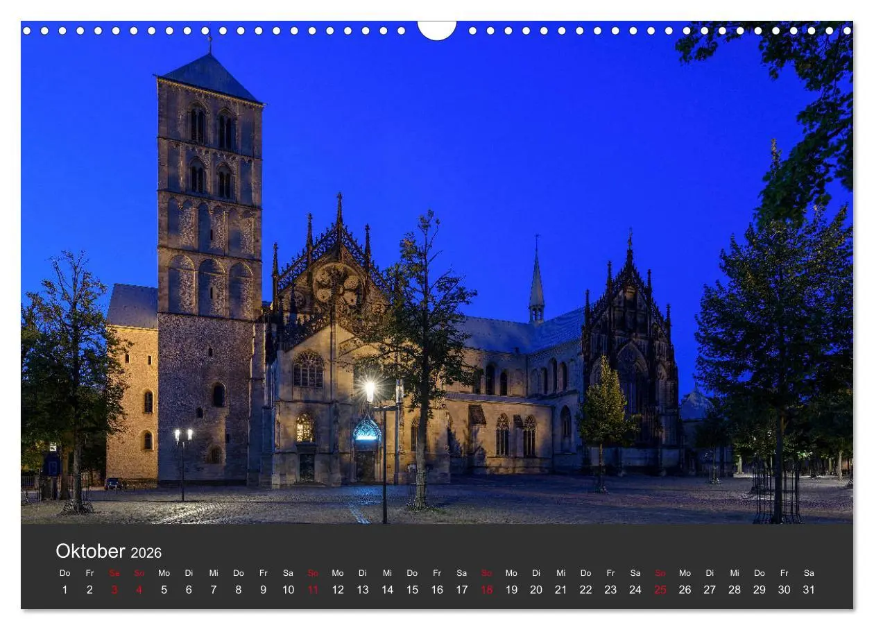Choose date 5 in the calendar strip
Viewport: 874px width, 630px height.
click(x=164, y=590)
